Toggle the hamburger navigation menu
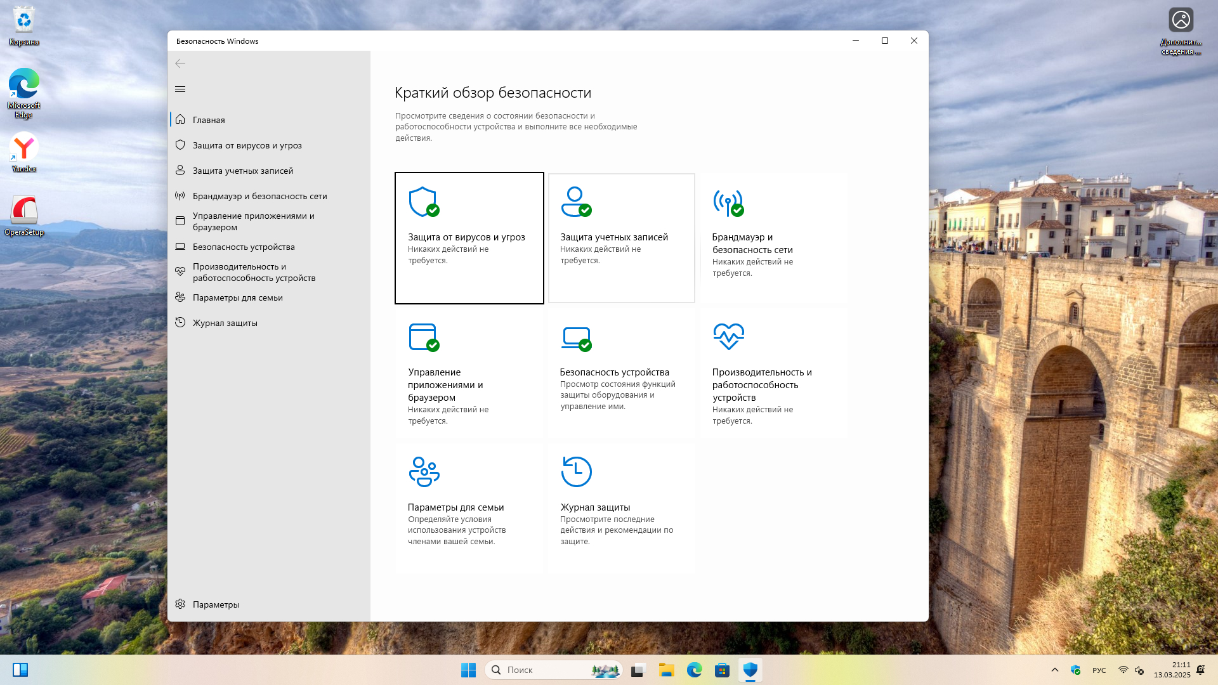The height and width of the screenshot is (685, 1218). 180,89
